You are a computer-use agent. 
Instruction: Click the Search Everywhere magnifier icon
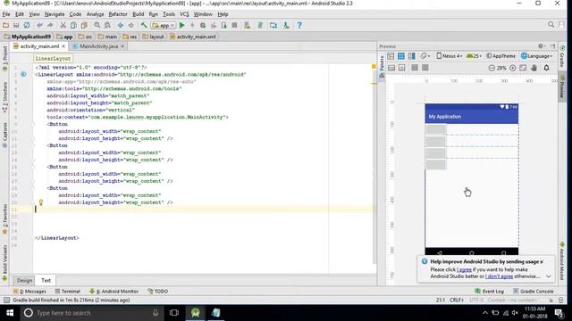click(551, 24)
